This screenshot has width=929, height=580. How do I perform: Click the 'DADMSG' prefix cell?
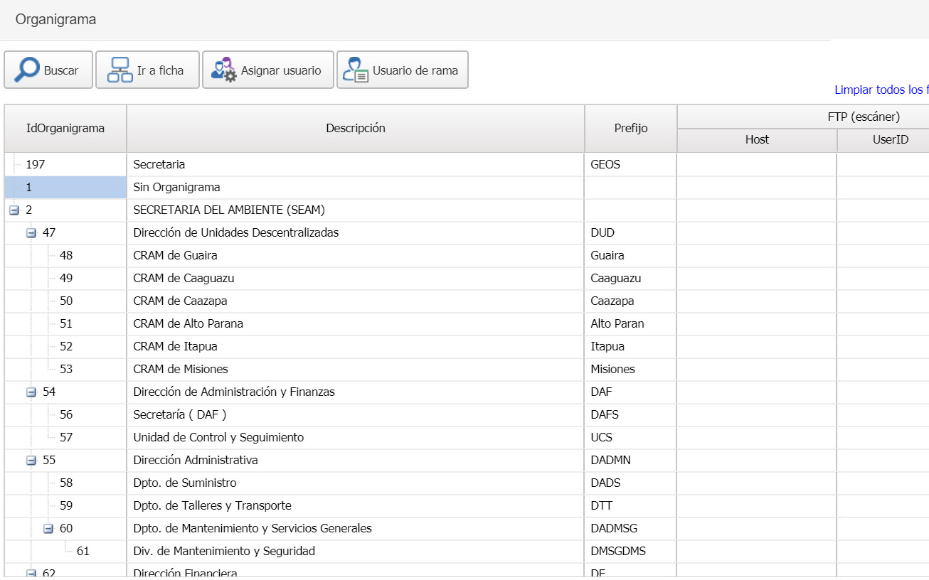point(631,529)
